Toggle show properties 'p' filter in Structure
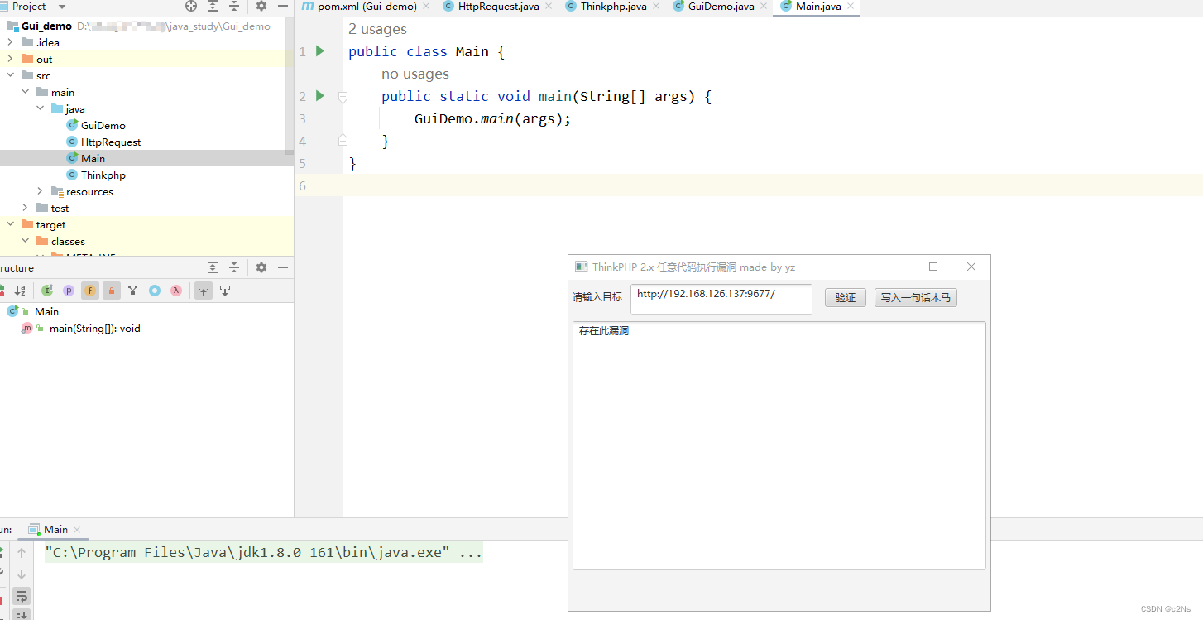Viewport: 1203px width, 620px height. point(69,291)
